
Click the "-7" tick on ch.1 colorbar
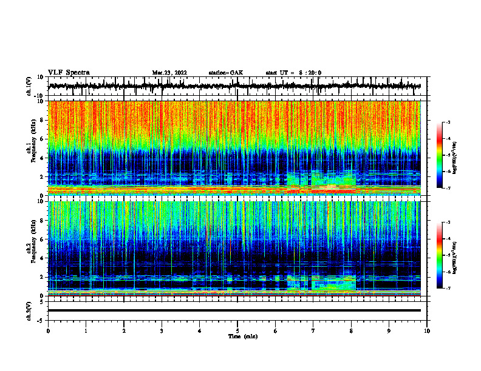(448, 188)
